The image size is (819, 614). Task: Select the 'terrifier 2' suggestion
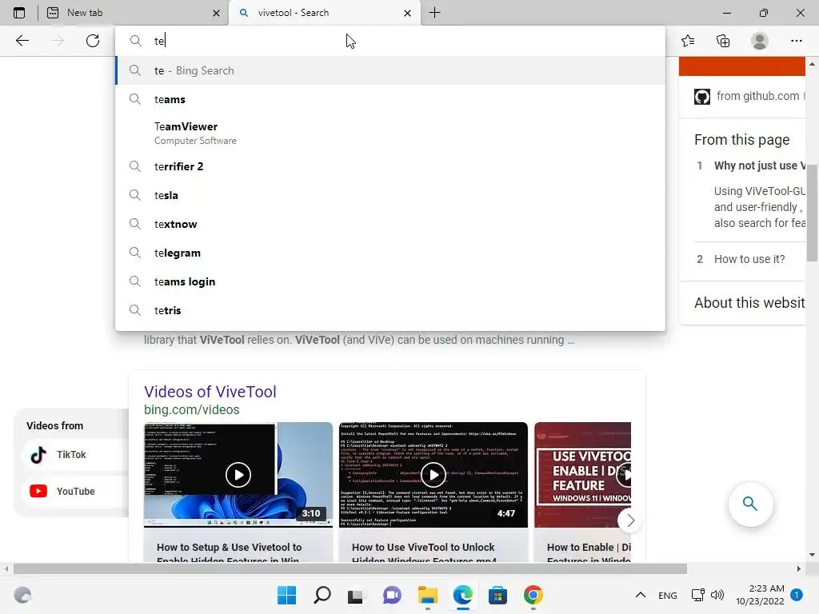(x=390, y=166)
